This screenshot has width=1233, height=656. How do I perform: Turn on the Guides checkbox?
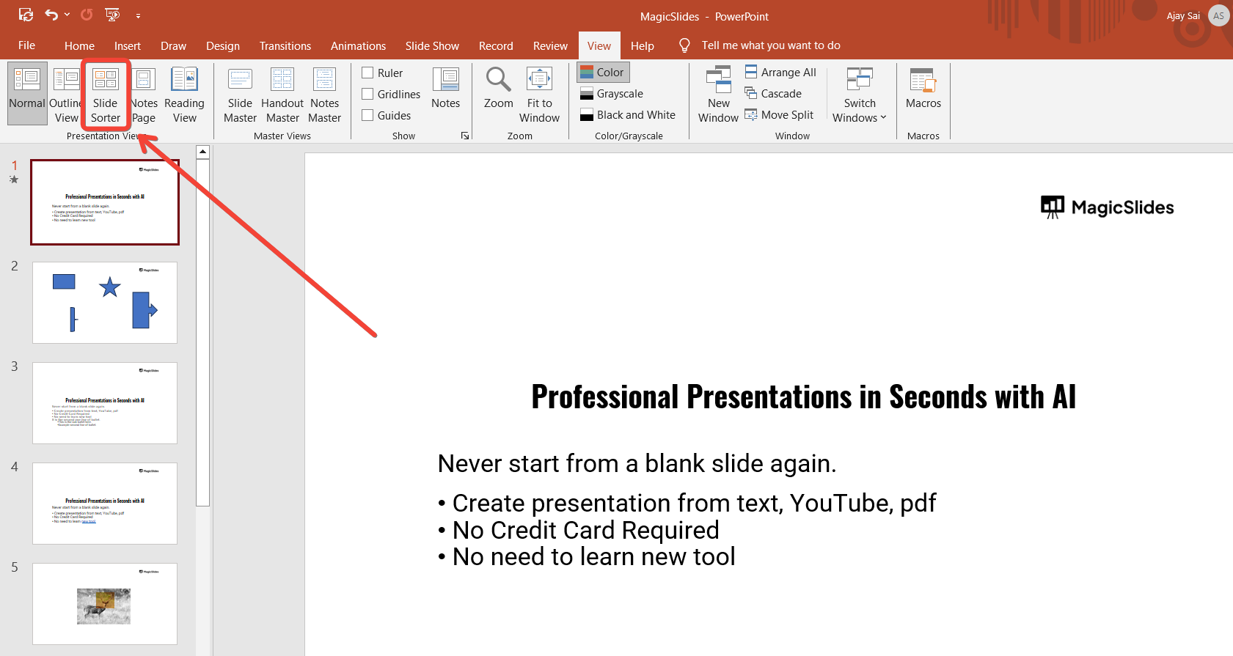tap(368, 115)
